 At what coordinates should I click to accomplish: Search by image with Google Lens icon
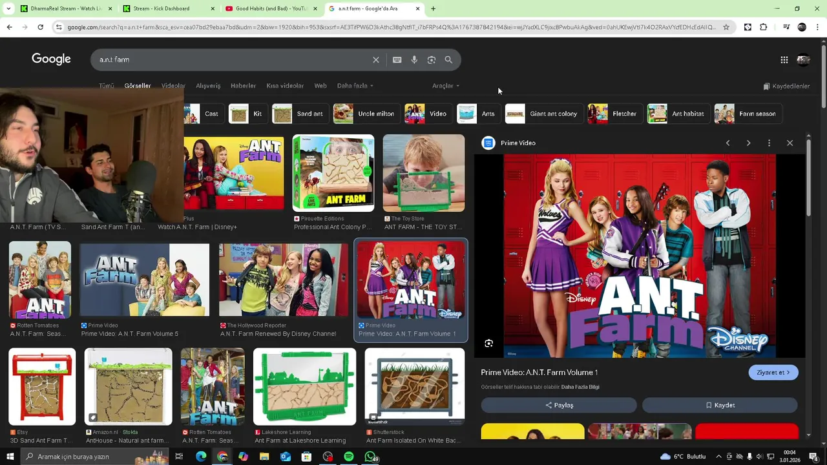pos(432,59)
